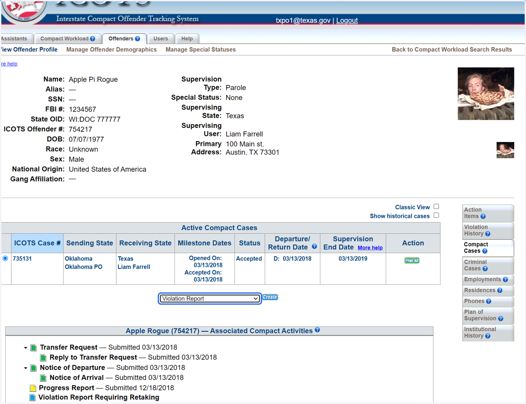Open Manage Offender Demographics submenu
This screenshot has height=404, width=526.
111,50
